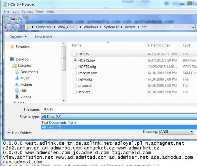Select the lmhosts.sam file name
197x166 pixels.
(88, 73)
